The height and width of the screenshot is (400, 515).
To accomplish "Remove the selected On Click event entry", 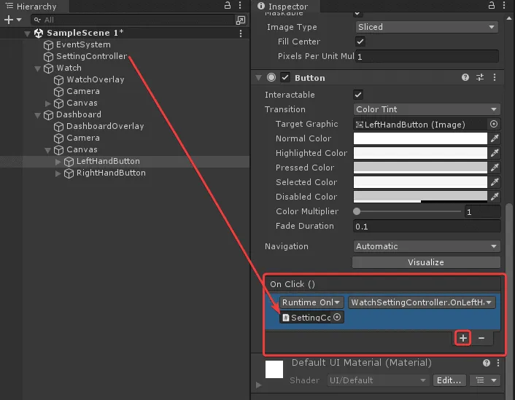I will click(481, 338).
